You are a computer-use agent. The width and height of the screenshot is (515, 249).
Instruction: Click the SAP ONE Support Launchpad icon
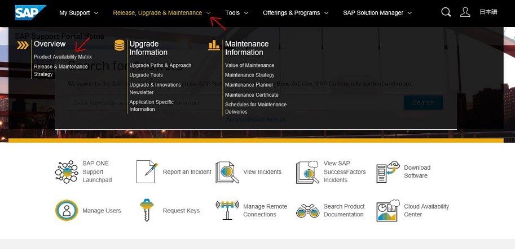click(67, 172)
